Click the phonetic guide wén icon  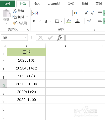[x=89, y=21]
